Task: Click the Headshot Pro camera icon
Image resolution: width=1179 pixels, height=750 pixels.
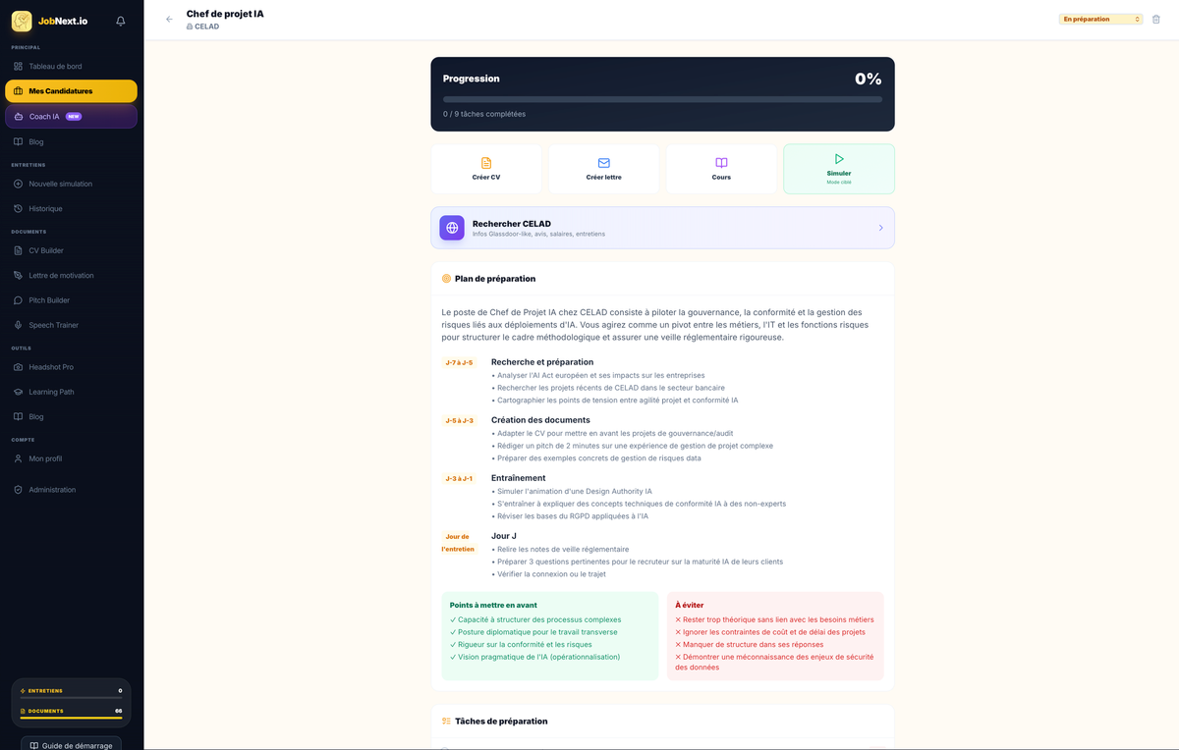Action: click(19, 367)
